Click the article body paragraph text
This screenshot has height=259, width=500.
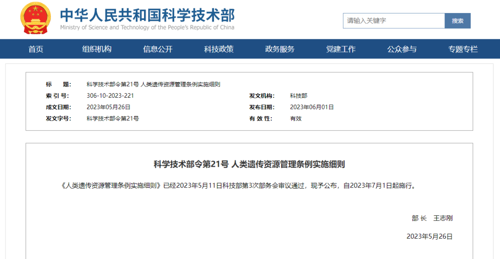click(238, 186)
